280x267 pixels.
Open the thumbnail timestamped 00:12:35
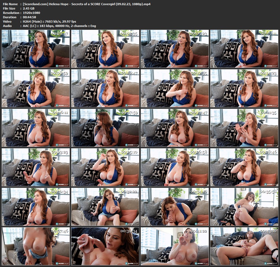(175, 88)
